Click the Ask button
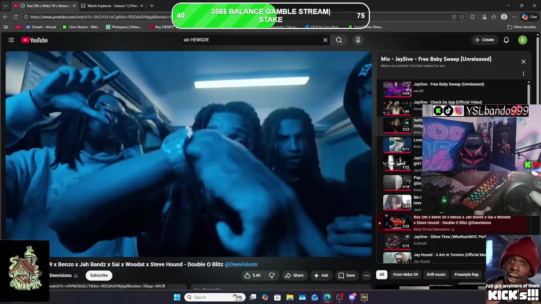 tap(320, 275)
